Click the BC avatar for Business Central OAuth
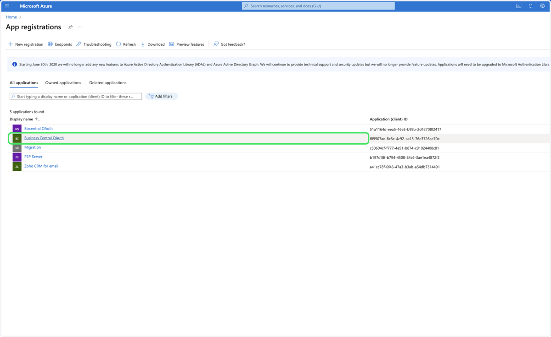The height and width of the screenshot is (337, 551). (17, 138)
